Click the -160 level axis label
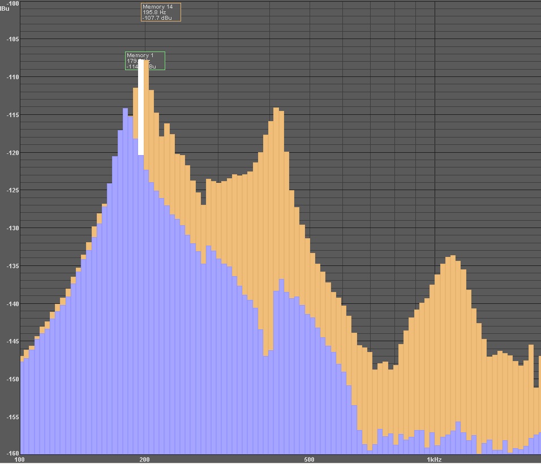 tap(13, 453)
